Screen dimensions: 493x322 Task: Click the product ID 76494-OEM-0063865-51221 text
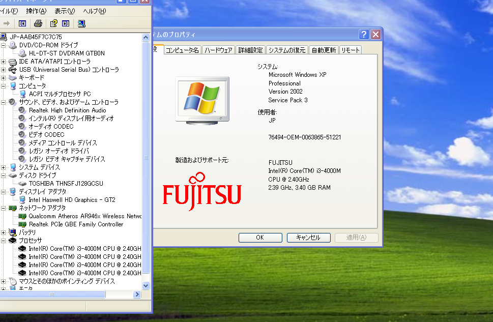305,137
